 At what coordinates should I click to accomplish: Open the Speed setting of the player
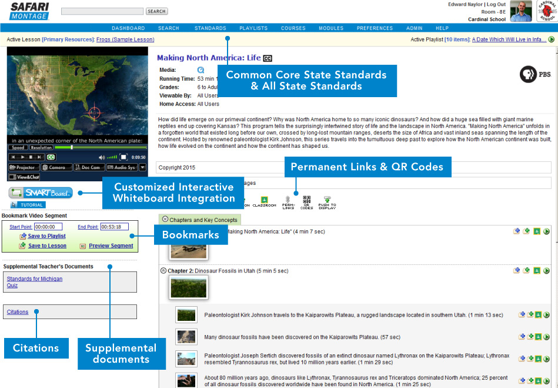18,148
